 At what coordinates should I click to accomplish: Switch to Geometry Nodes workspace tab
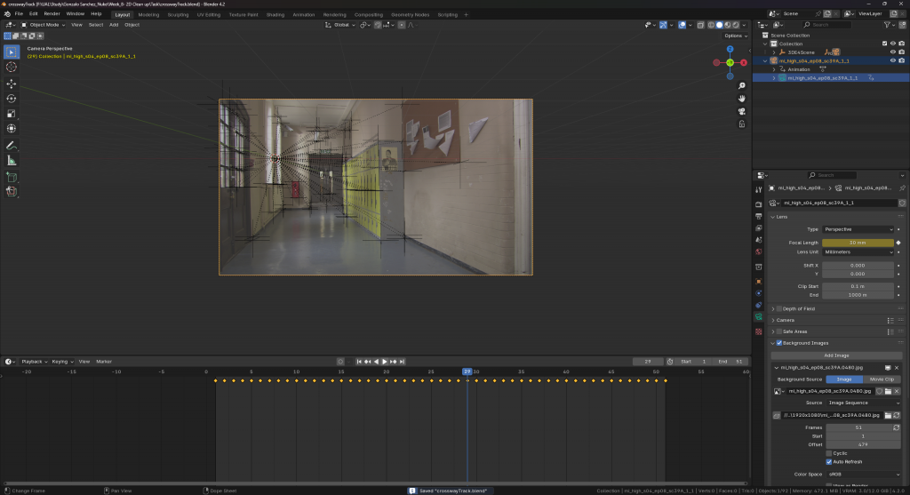click(x=411, y=14)
